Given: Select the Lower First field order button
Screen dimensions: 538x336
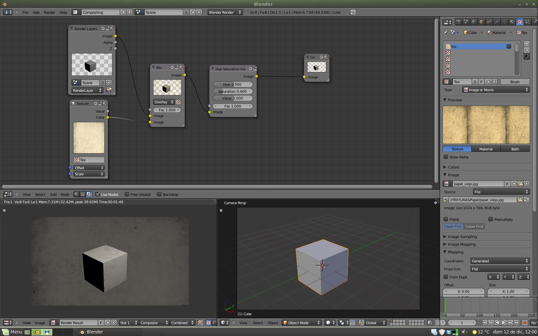Looking at the screenshot, I should [474, 226].
